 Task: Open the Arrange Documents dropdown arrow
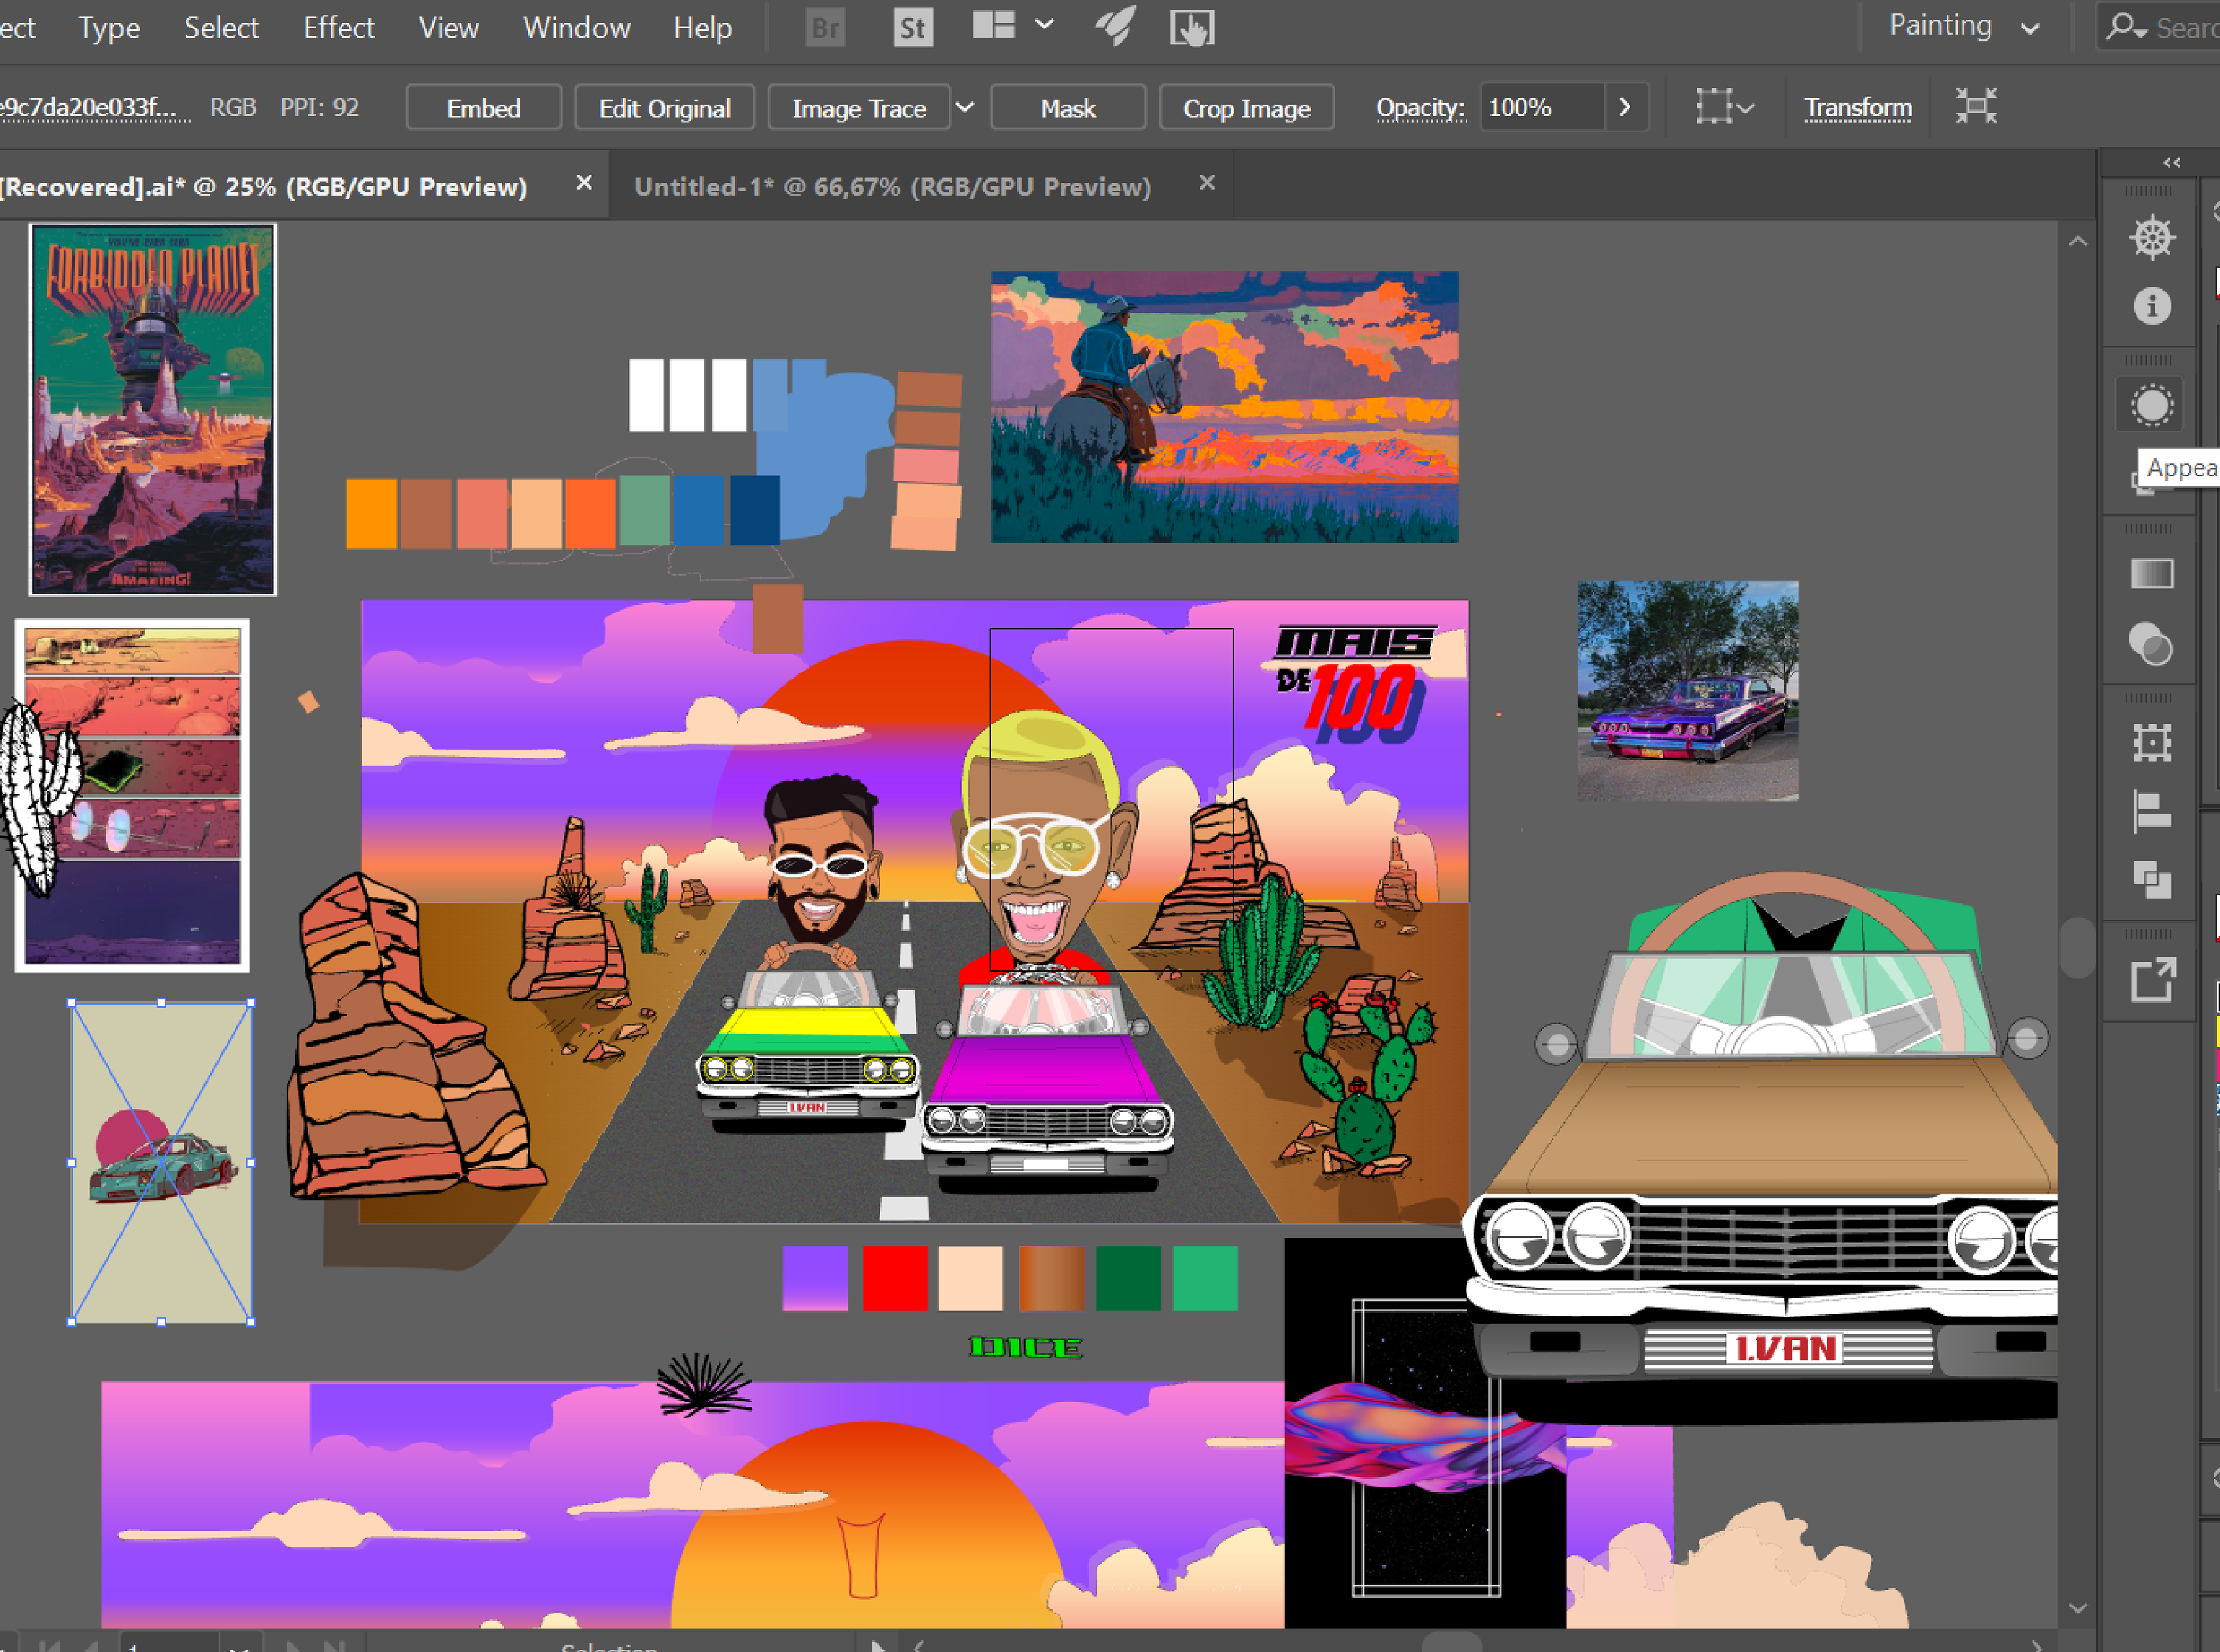[1044, 25]
